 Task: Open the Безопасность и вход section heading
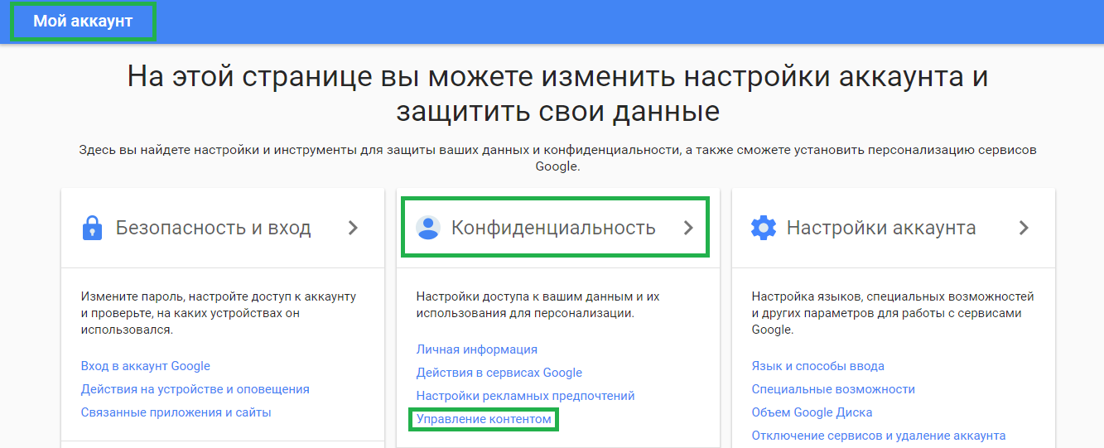[x=213, y=228]
